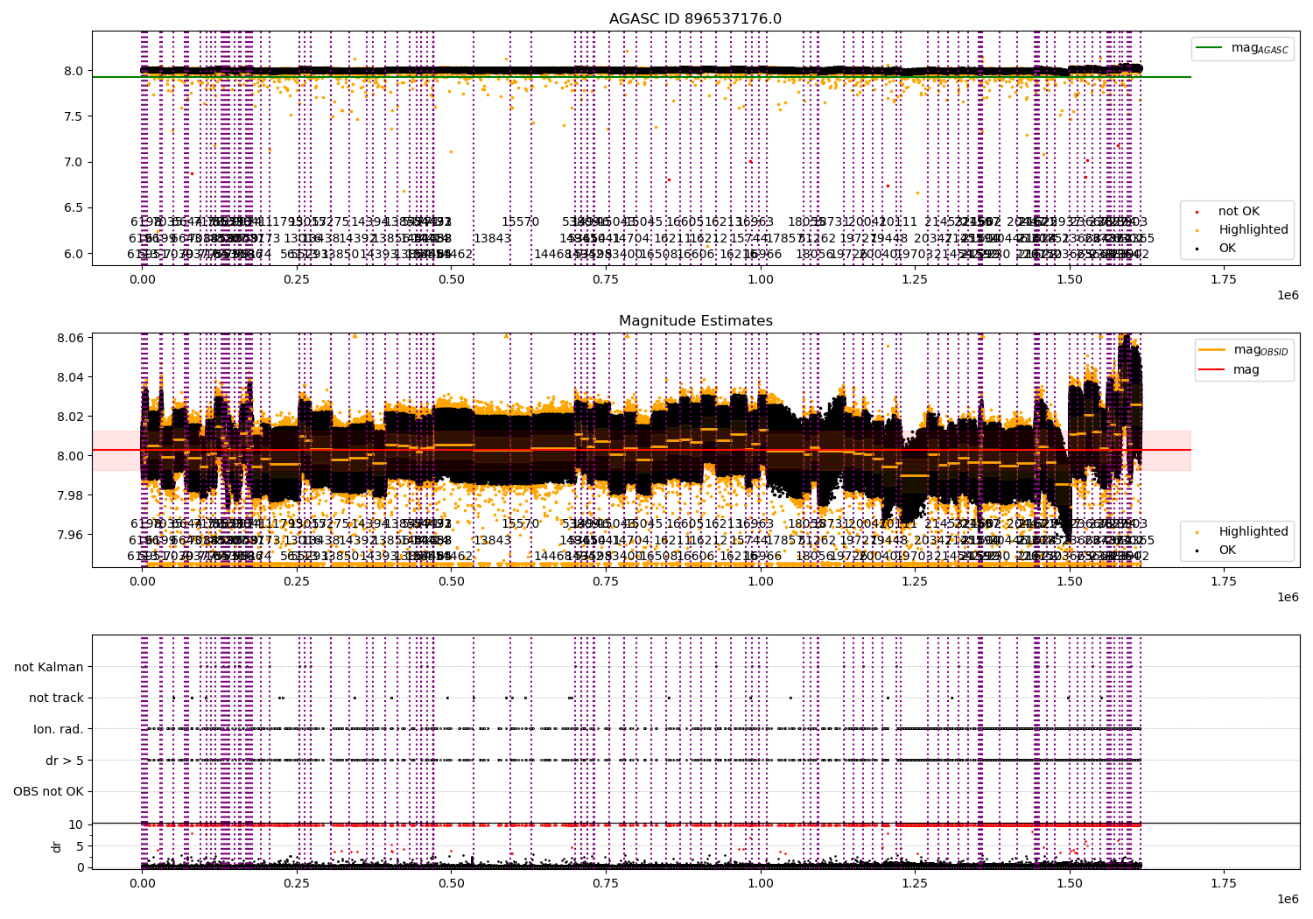
Task: Click obsid label "13843" in the middle plot
Action: point(493,540)
